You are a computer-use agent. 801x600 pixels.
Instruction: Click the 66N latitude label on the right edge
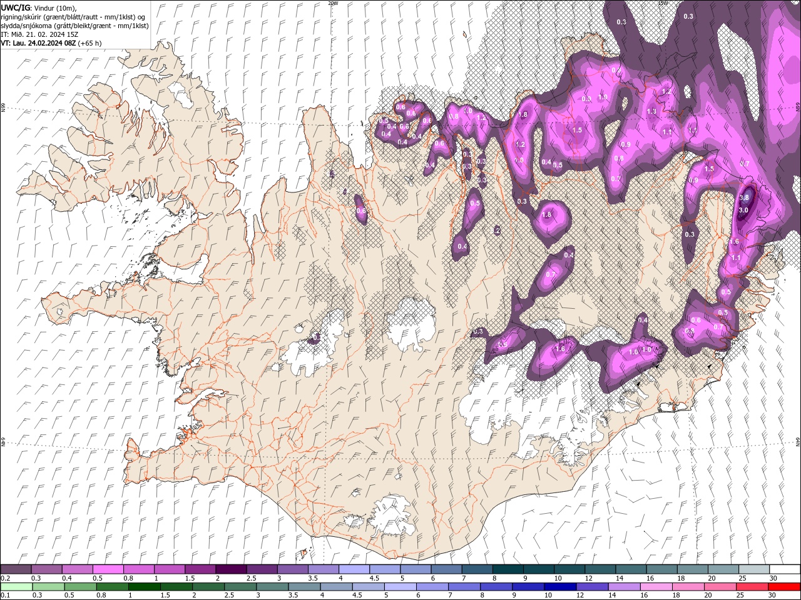(x=798, y=107)
